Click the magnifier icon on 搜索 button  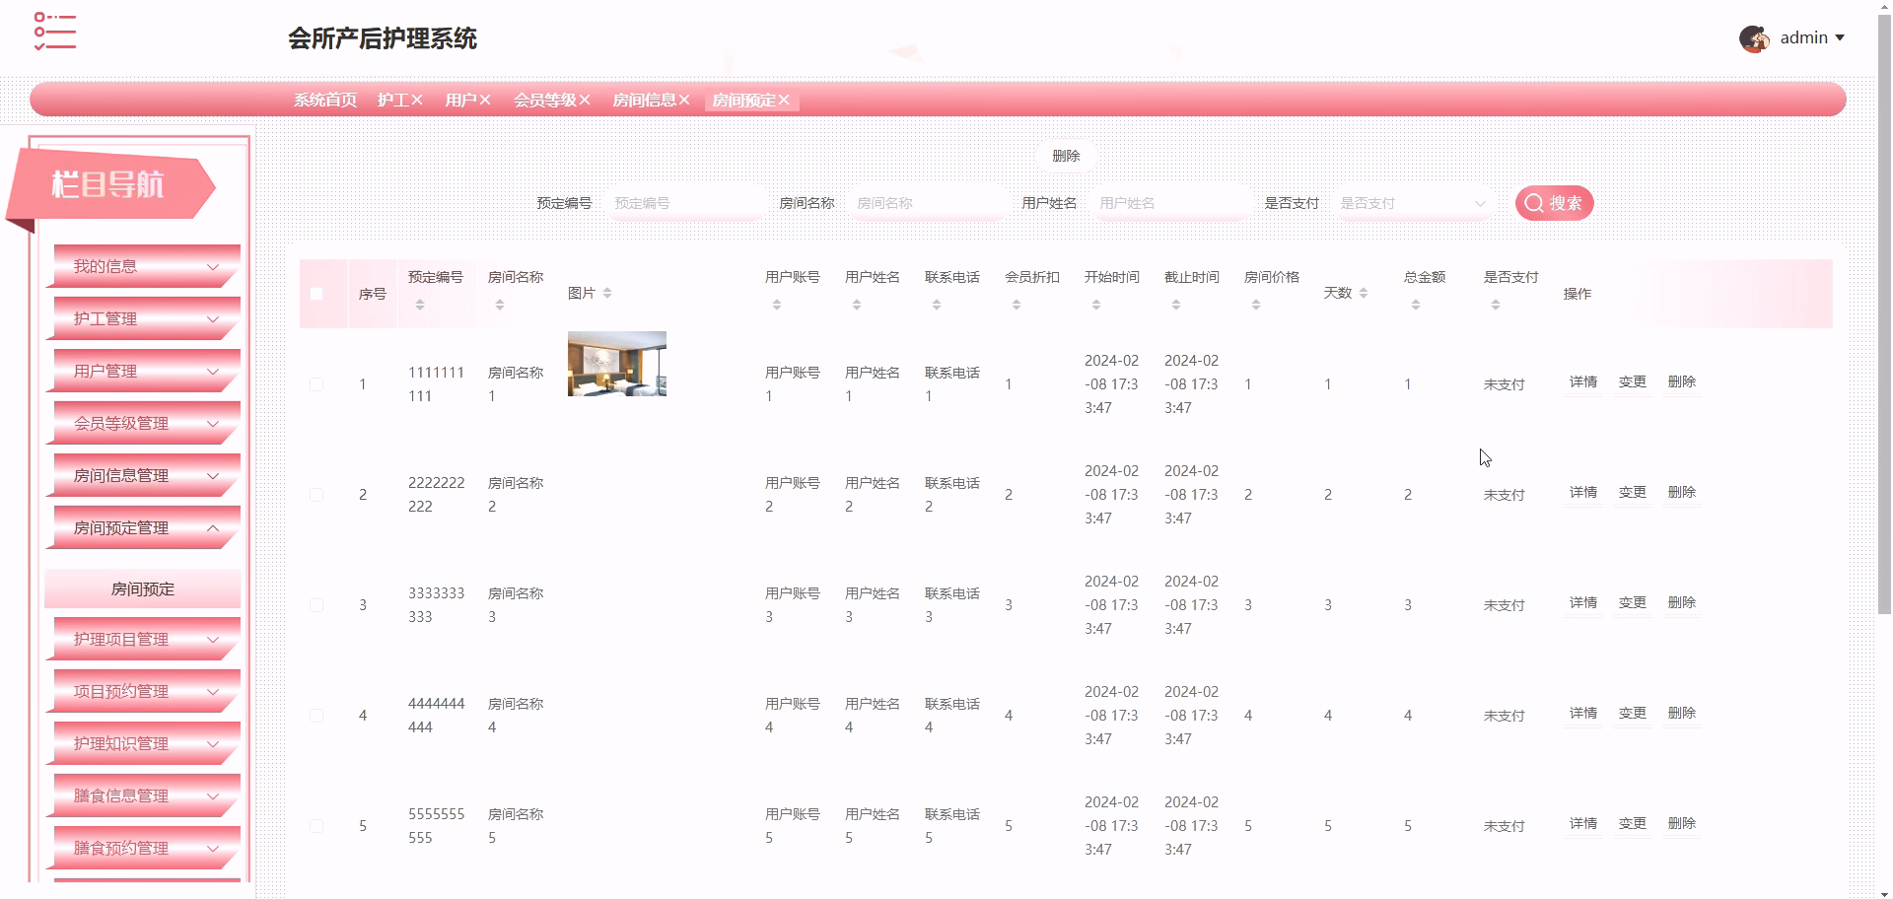click(x=1534, y=203)
